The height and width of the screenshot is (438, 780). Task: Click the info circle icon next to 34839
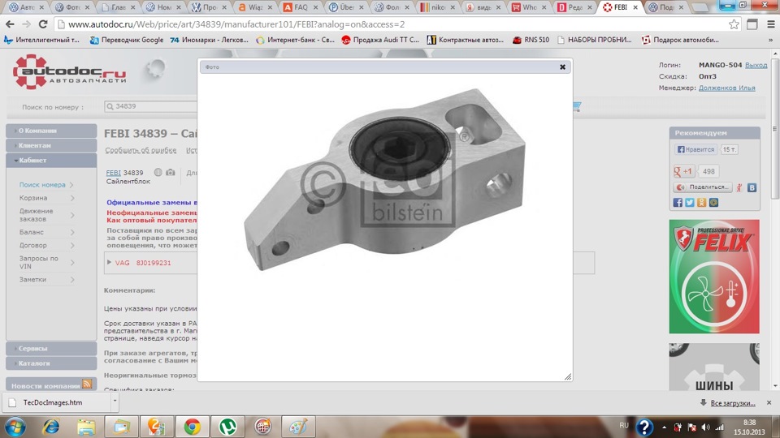pyautogui.click(x=158, y=172)
